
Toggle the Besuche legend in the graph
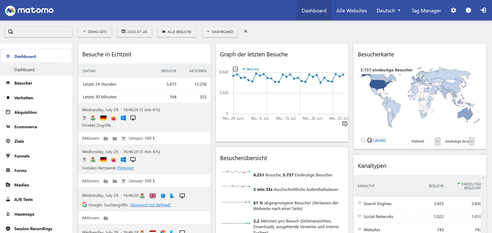coord(251,69)
